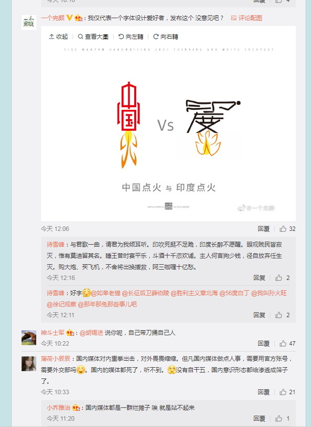Open 神斗士军's eagle avatar
Screen dimensions: 311x427
point(29,338)
